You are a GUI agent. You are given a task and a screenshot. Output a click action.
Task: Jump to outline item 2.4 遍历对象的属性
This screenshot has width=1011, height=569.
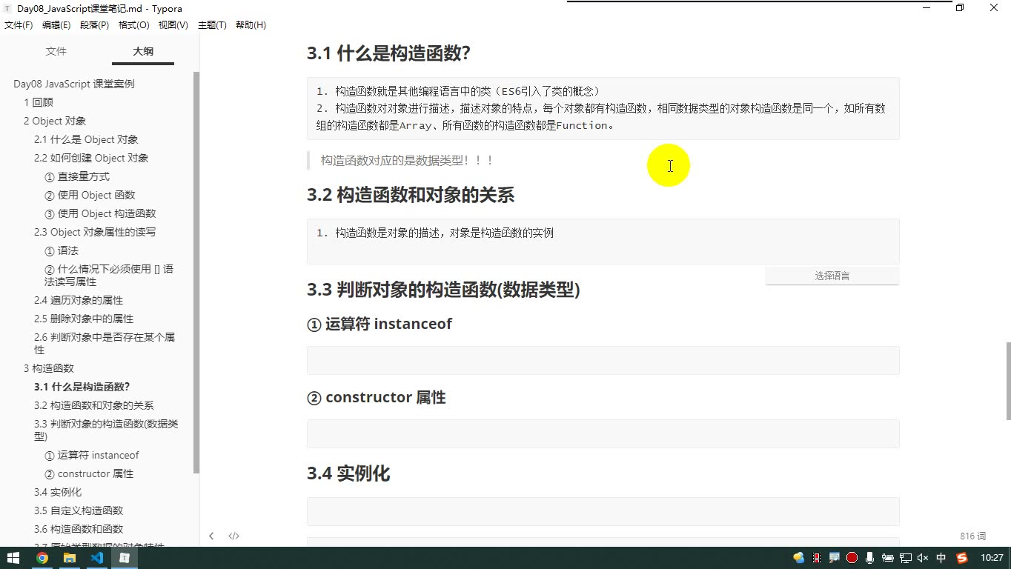79,300
